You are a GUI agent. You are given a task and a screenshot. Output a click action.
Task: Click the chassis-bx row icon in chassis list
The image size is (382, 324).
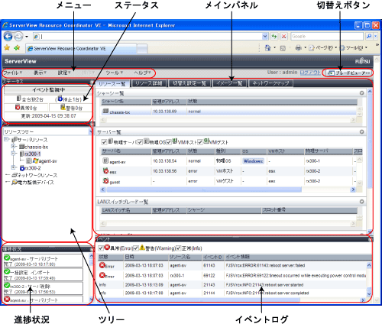coord(105,111)
